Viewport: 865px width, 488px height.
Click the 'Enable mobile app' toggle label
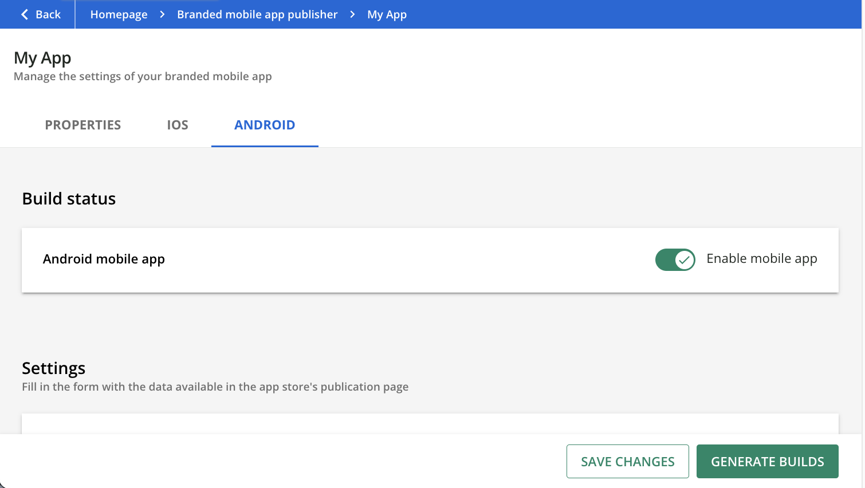(x=761, y=258)
